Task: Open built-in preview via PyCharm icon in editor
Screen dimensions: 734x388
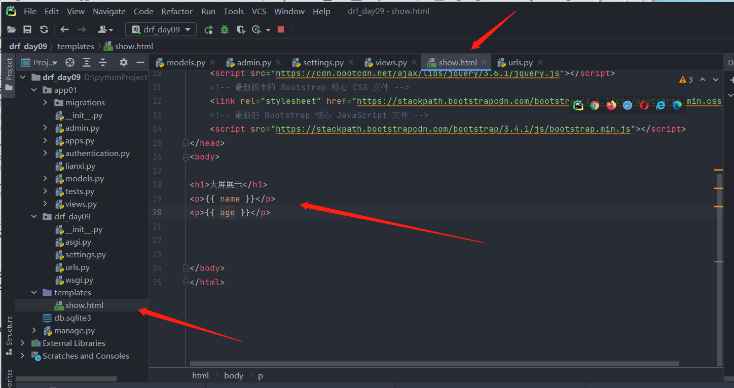Action: pyautogui.click(x=578, y=105)
